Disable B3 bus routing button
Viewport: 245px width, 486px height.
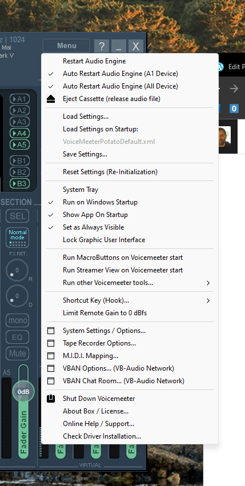19,183
